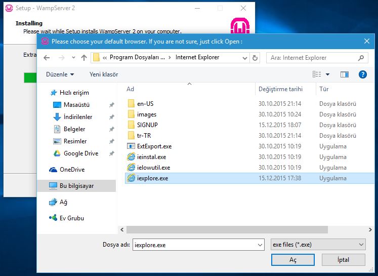Open Belgeler in the sidebar

pos(74,129)
